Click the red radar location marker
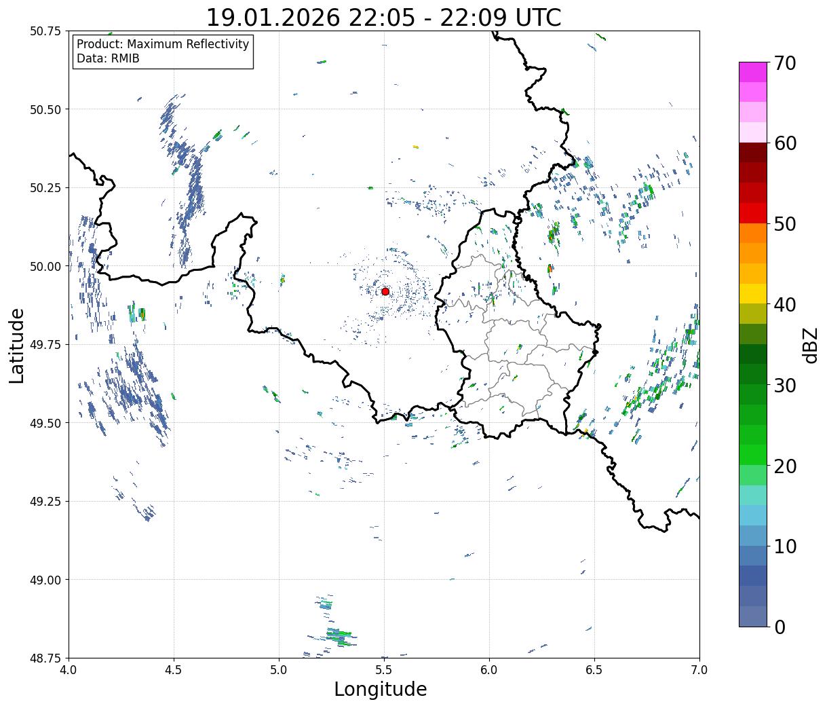The height and width of the screenshot is (706, 827). pyautogui.click(x=385, y=291)
